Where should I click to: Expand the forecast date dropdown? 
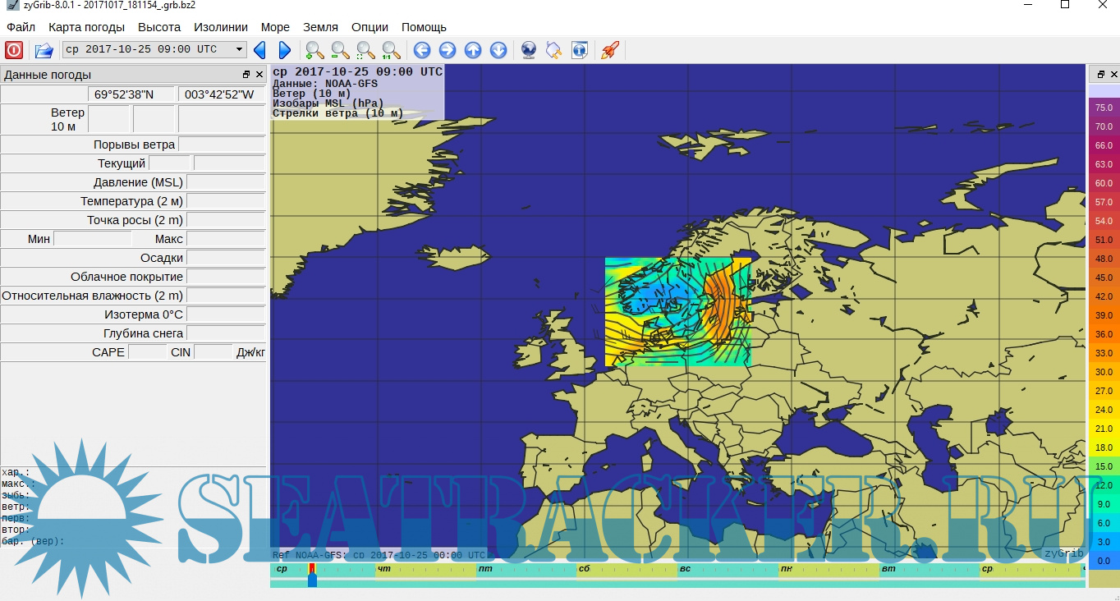click(x=240, y=49)
